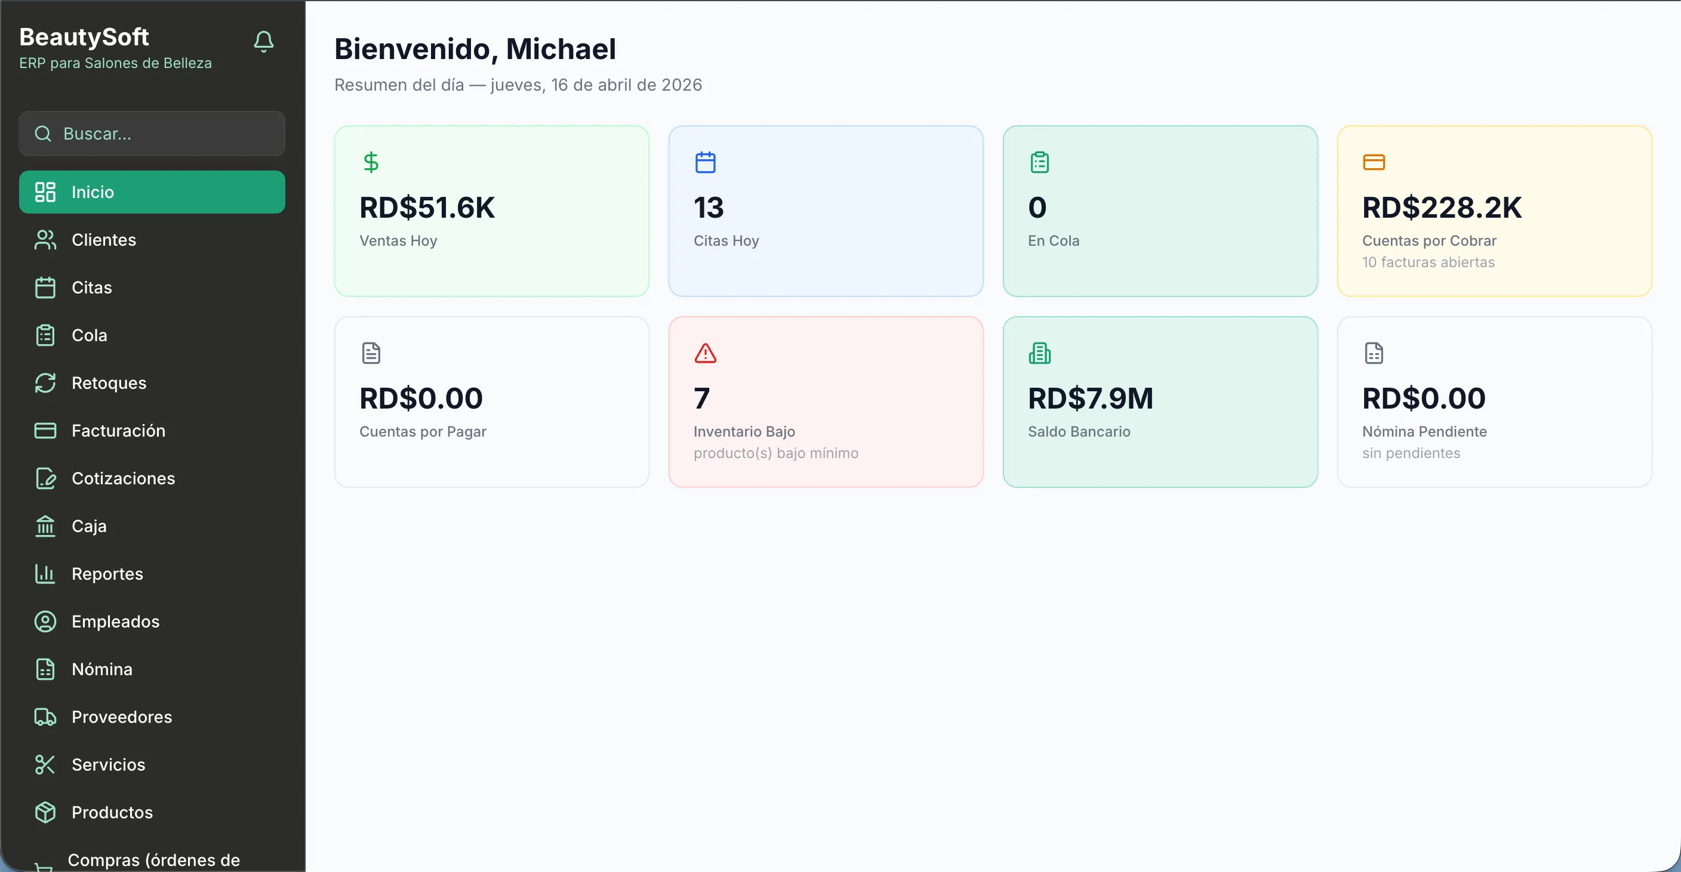The height and width of the screenshot is (872, 1681).
Task: Open the Inventario Bajo alert card
Action: 826,402
